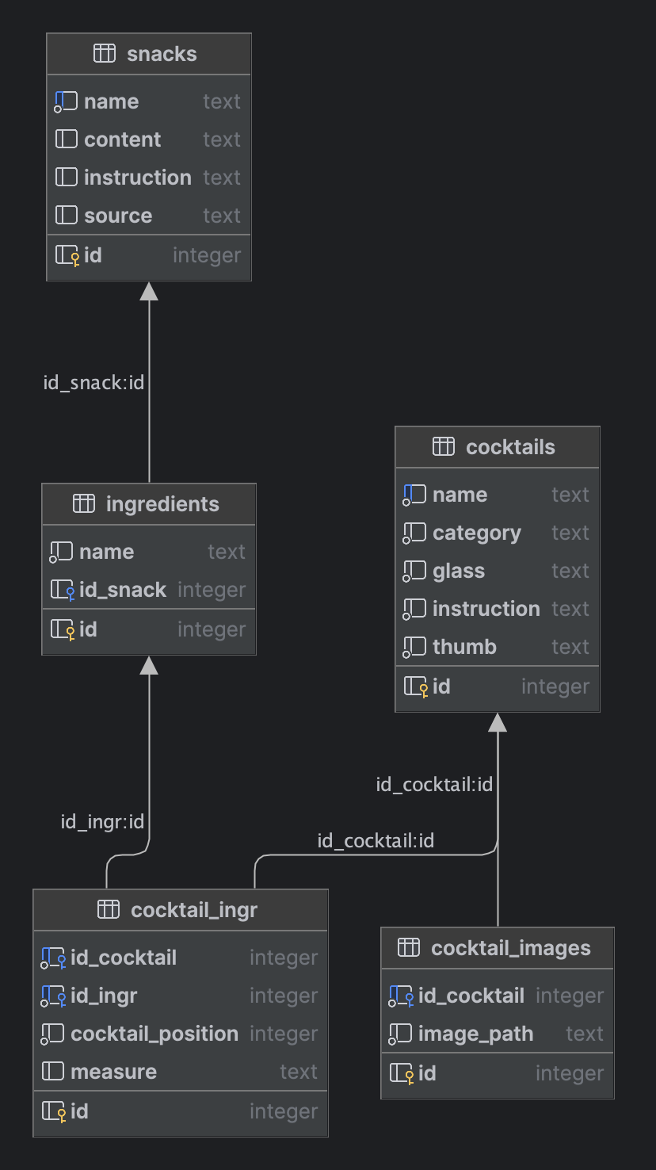Select the content column name in snacks
Image resolution: width=656 pixels, height=1170 pixels.
(x=123, y=140)
